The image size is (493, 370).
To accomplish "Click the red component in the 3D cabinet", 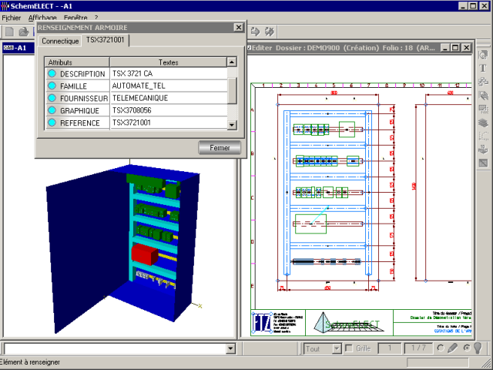I will click(x=145, y=254).
